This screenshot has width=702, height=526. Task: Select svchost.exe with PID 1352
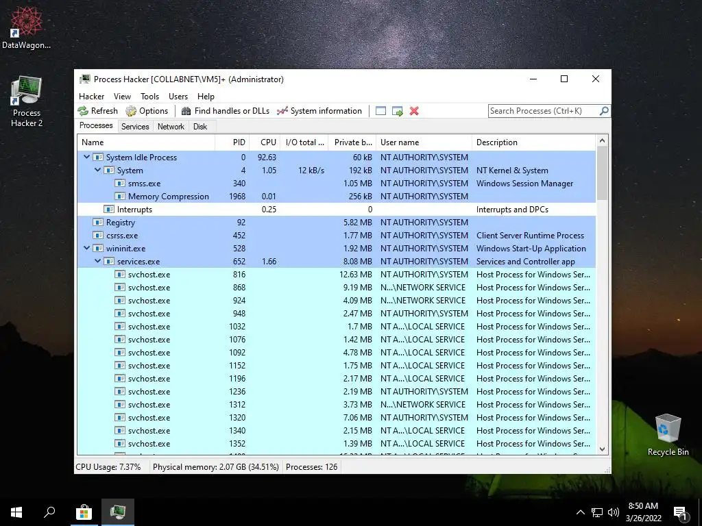point(336,443)
